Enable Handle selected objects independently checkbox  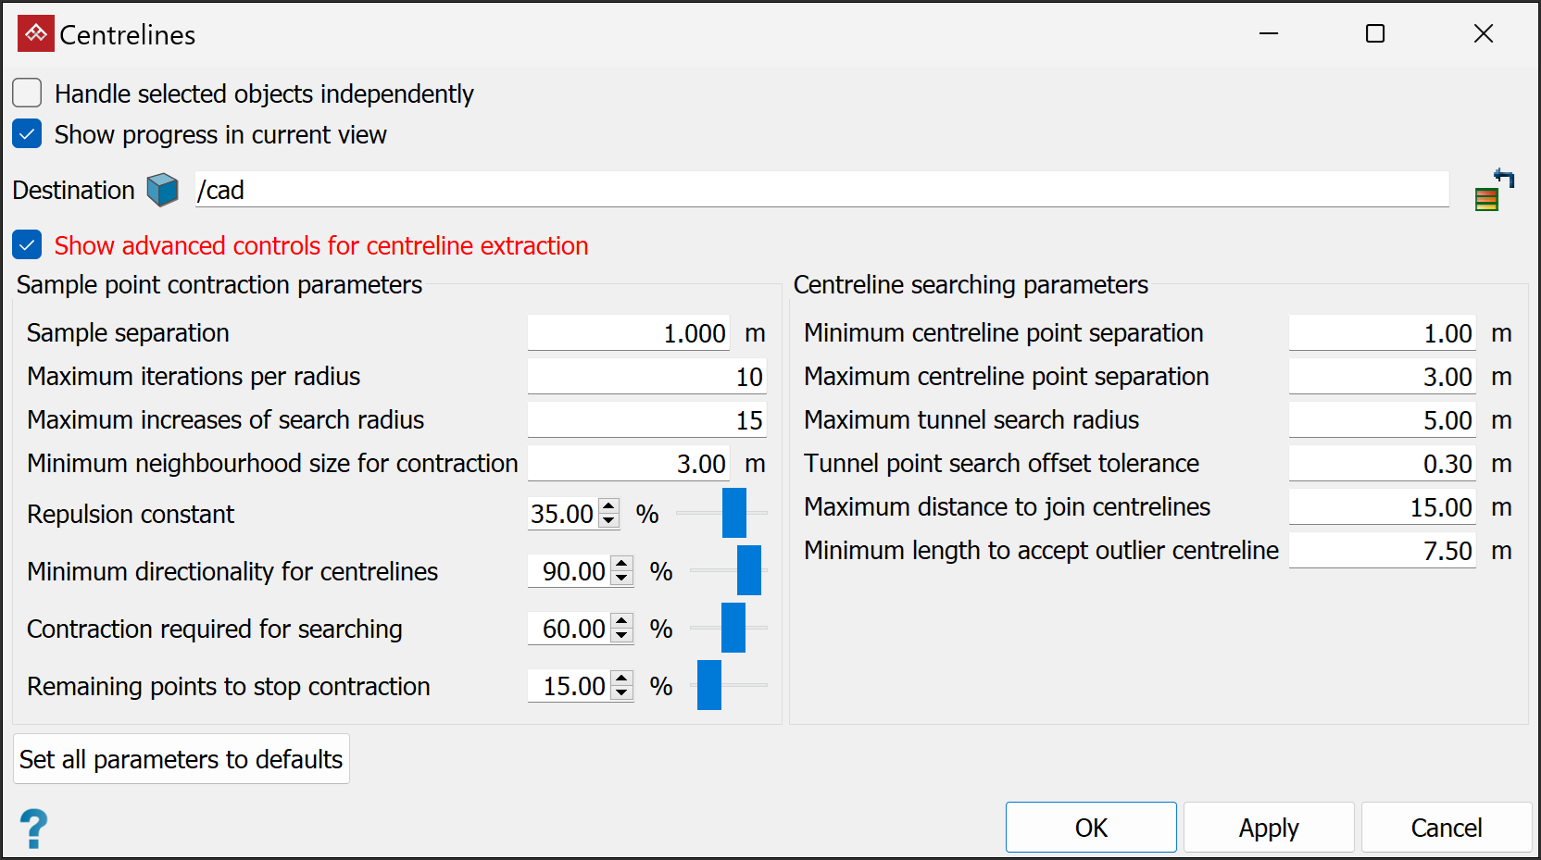(27, 93)
